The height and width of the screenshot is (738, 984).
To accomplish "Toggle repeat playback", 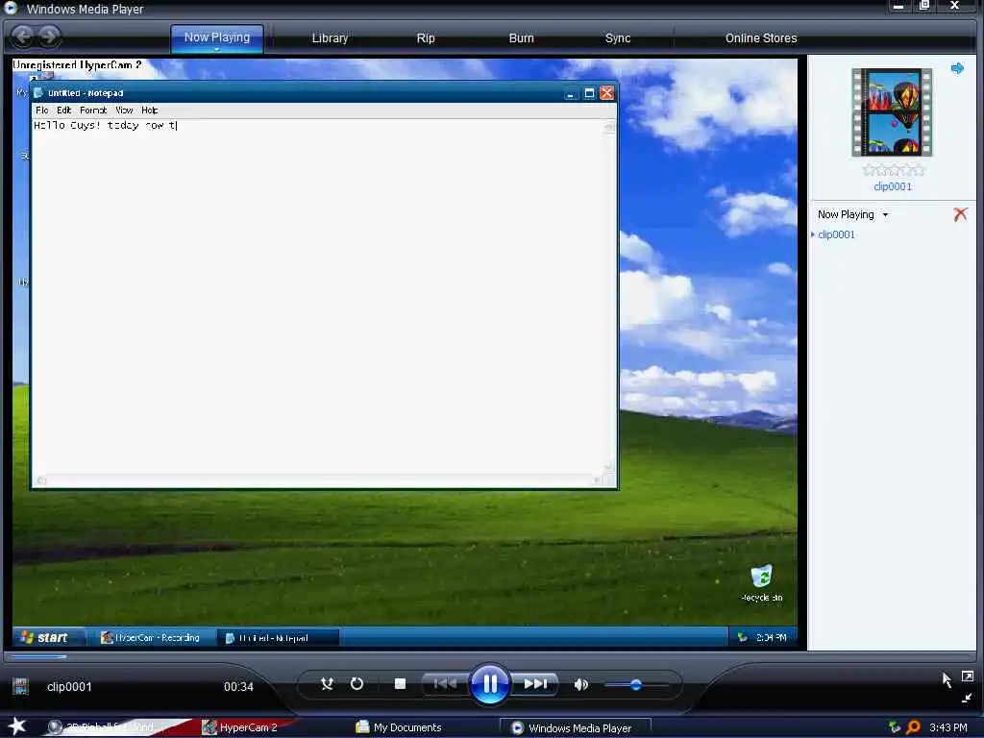I will point(357,683).
